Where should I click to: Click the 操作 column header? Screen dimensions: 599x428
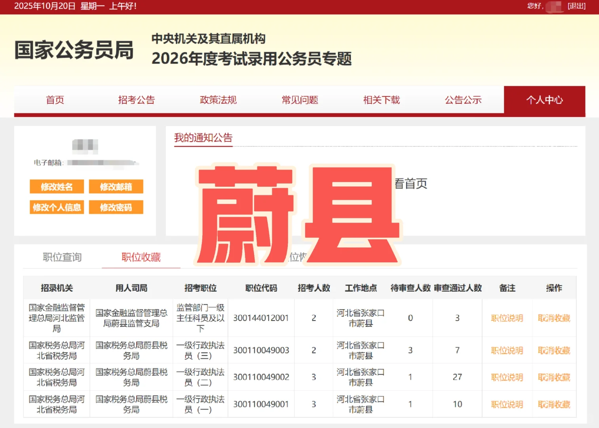coord(554,288)
